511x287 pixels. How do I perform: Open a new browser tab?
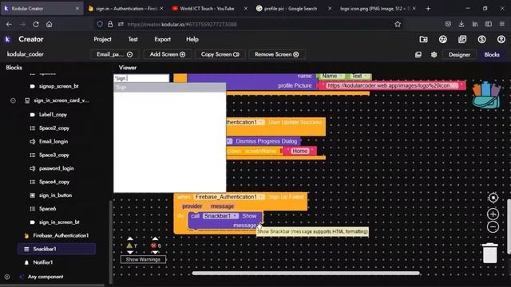click(x=428, y=9)
